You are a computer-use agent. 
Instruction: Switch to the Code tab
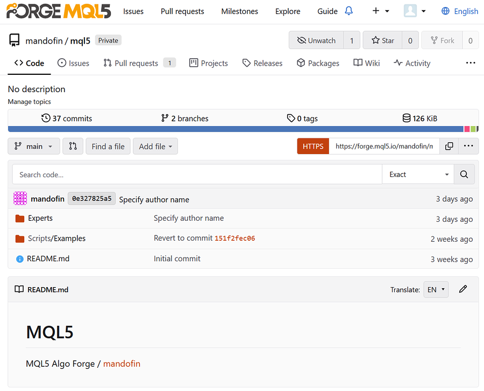pyautogui.click(x=30, y=63)
